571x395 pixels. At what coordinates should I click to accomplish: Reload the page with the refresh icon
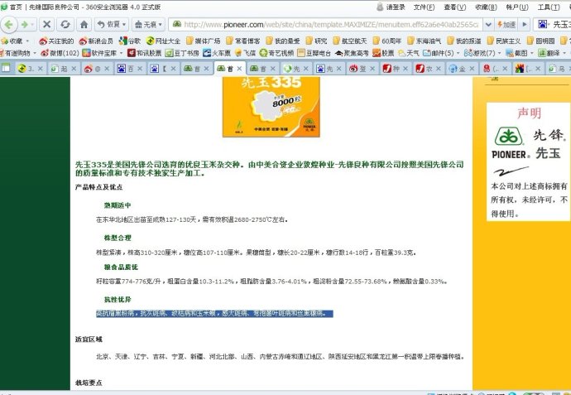coord(65,24)
